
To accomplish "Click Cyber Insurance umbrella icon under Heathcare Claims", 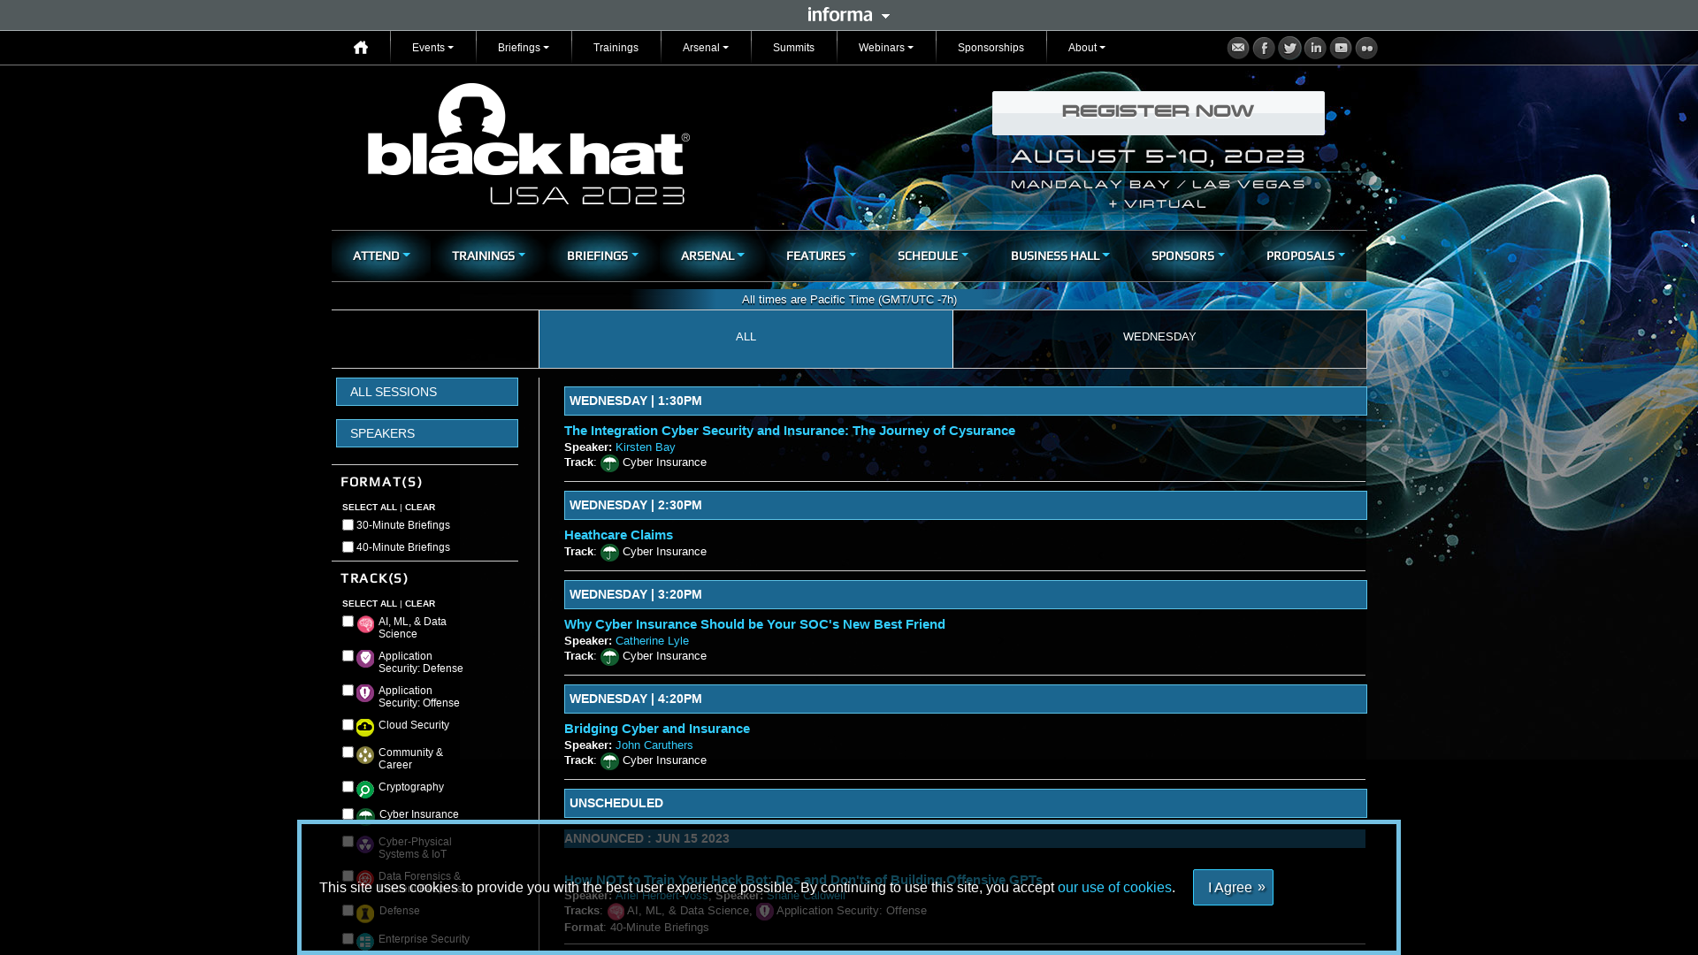I will (x=609, y=553).
